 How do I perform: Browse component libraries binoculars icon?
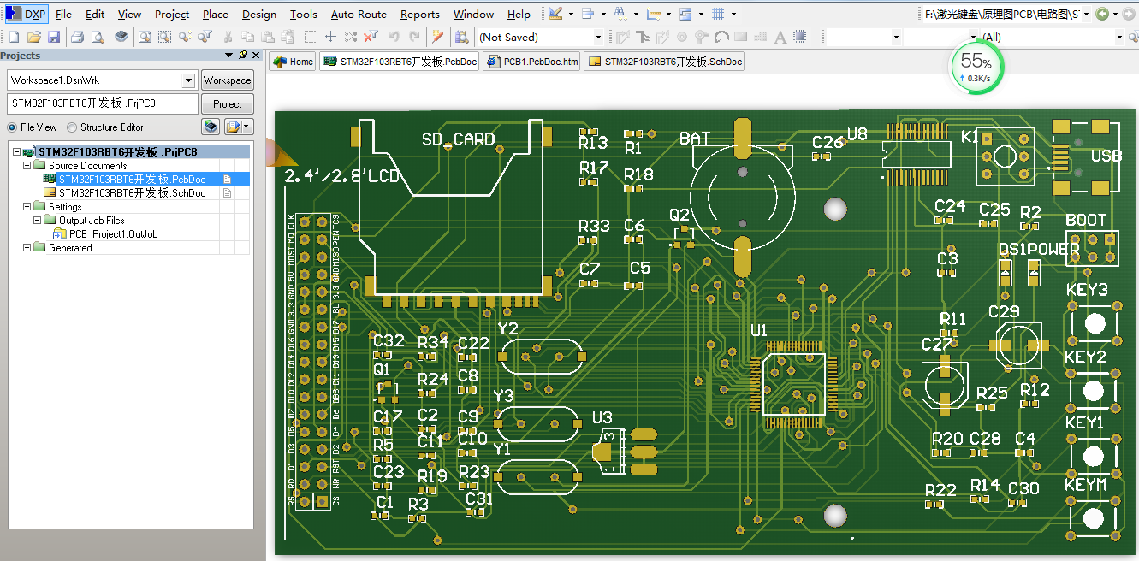462,37
